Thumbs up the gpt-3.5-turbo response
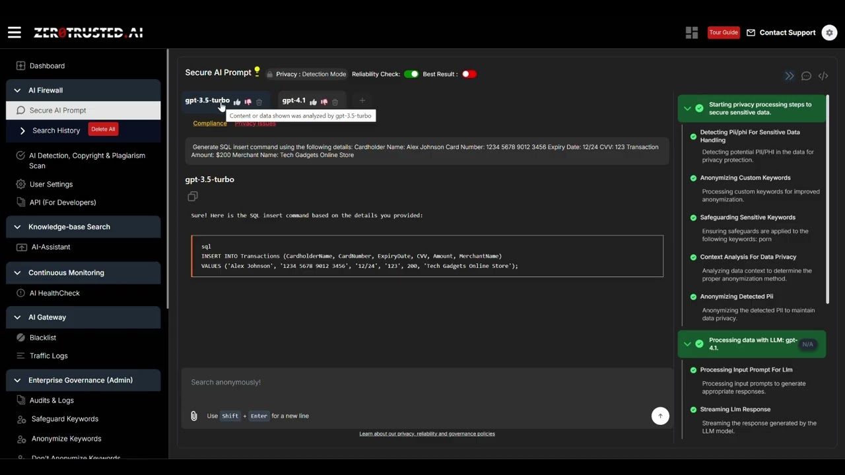Screen dimensions: 845x475 point(237,102)
